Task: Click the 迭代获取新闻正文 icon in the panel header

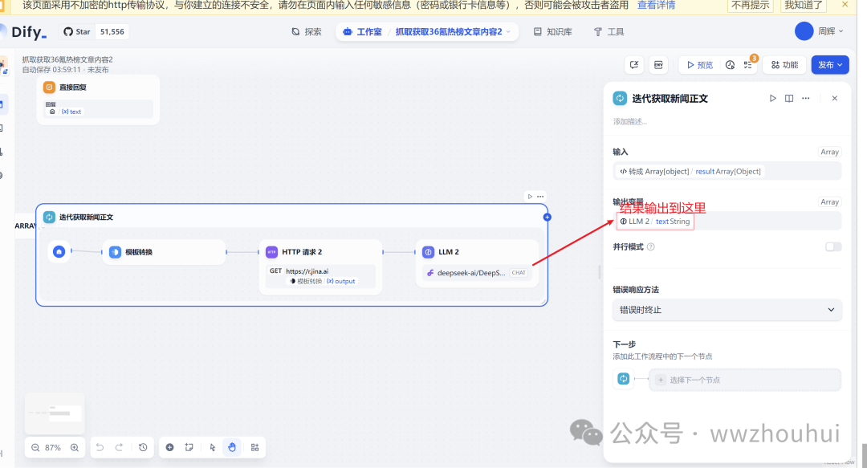Action: 620,99
